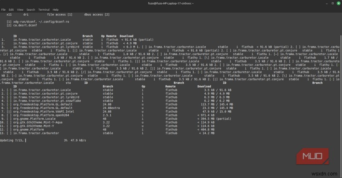The width and height of the screenshot is (342, 178).
Task: Click the dri permission text
Action: pyautogui.click(x=26, y=15)
